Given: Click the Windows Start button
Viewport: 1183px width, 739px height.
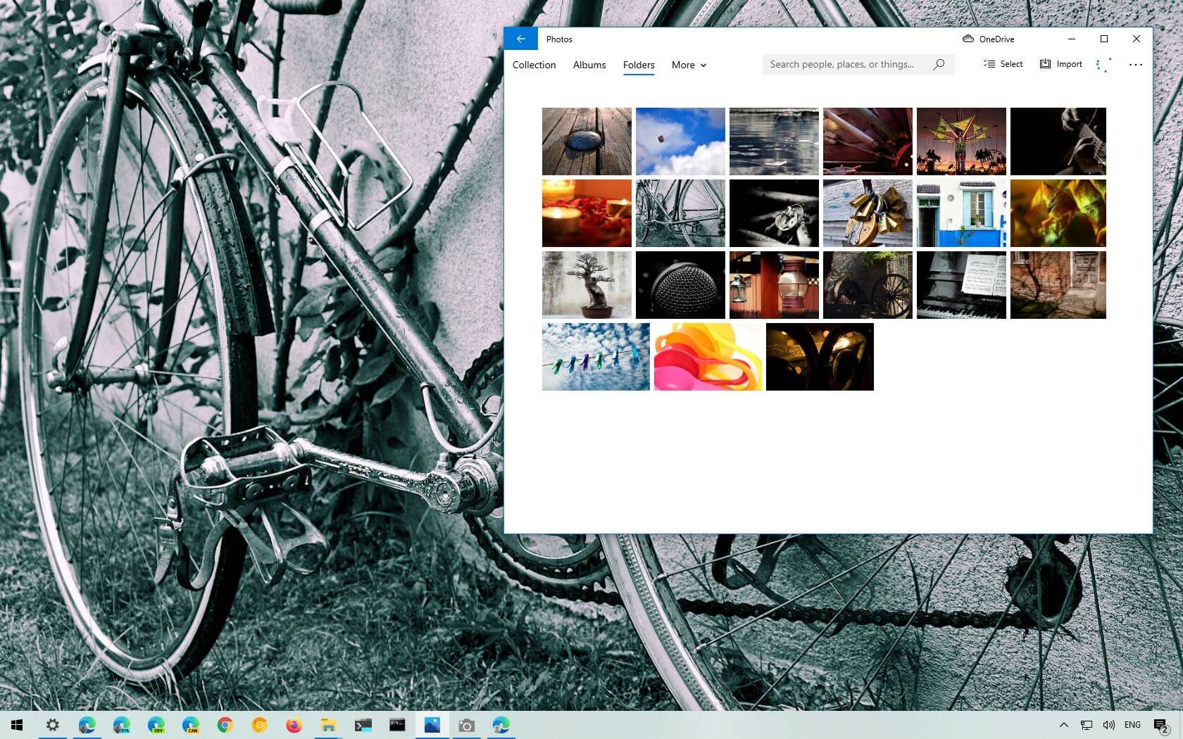Looking at the screenshot, I should (15, 725).
